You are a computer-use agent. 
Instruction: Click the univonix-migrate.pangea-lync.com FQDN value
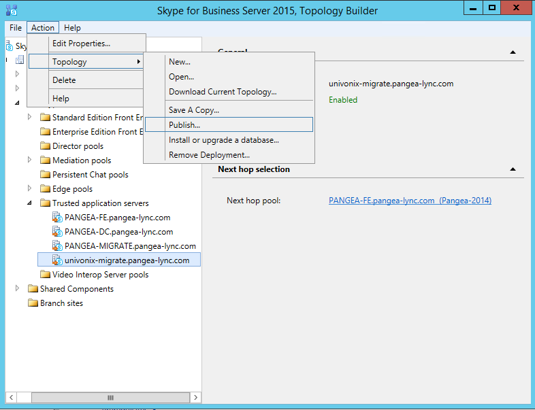(x=391, y=84)
